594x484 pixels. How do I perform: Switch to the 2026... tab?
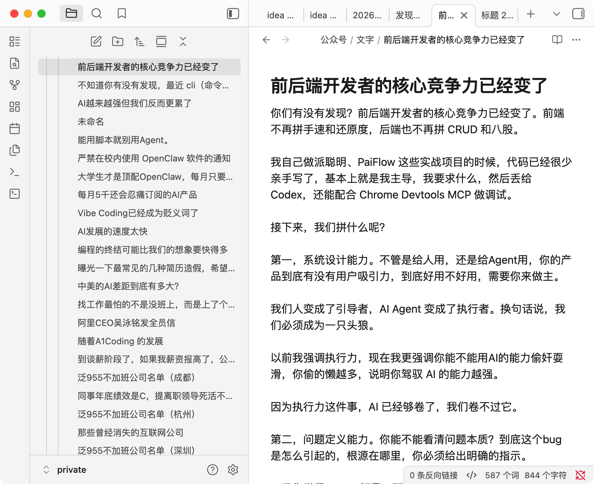pos(367,15)
